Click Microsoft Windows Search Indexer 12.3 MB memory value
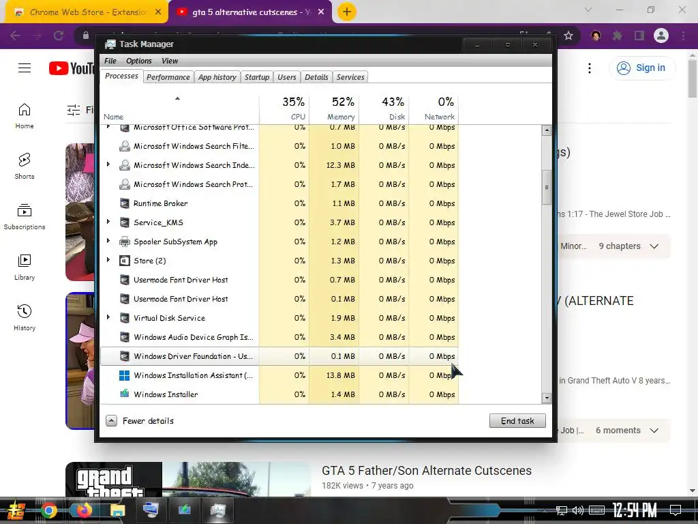The height and width of the screenshot is (524, 698). click(341, 165)
